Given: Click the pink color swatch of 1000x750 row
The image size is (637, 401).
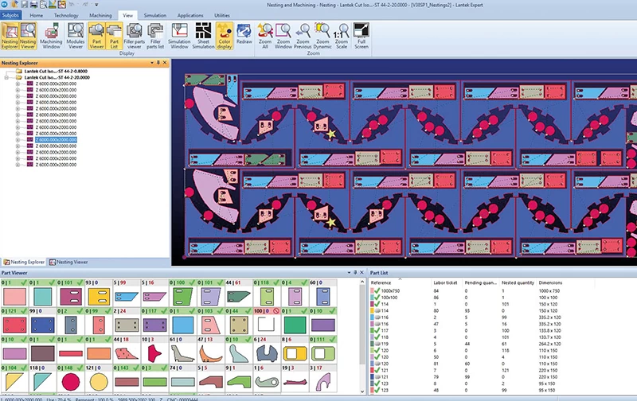Looking at the screenshot, I should click(x=372, y=291).
